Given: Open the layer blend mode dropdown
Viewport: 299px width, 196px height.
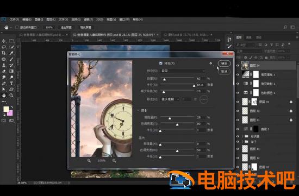Looking at the screenshot, I should point(249,51).
